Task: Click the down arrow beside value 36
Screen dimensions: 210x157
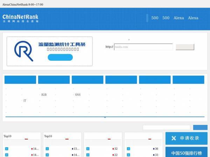Action: pos(154,149)
